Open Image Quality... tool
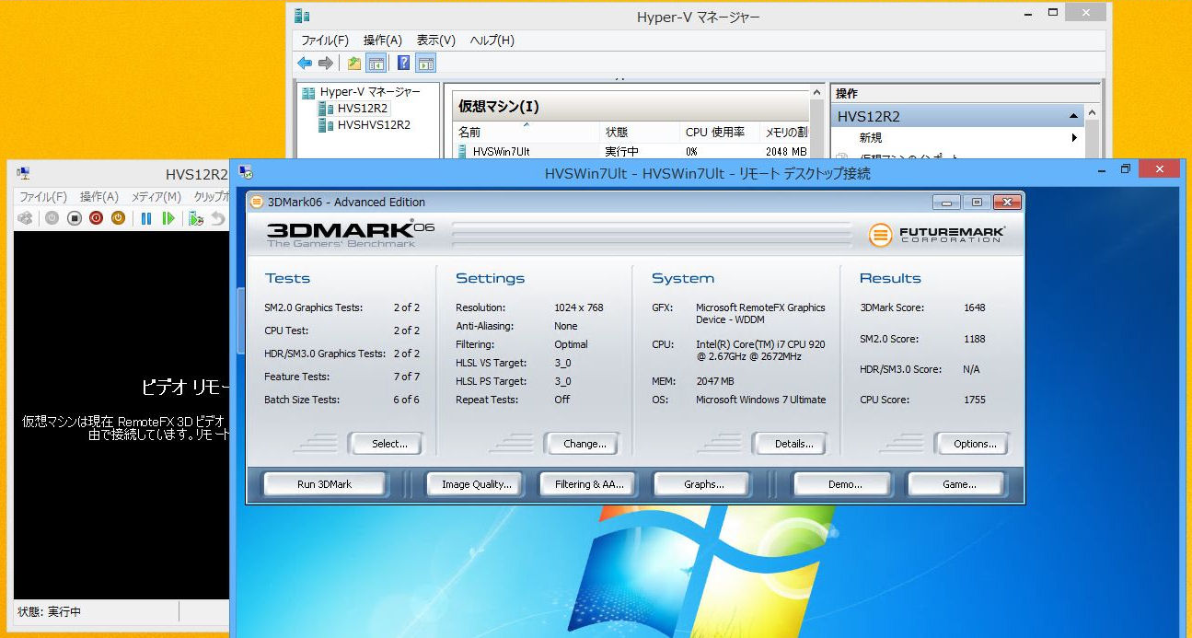 click(476, 484)
